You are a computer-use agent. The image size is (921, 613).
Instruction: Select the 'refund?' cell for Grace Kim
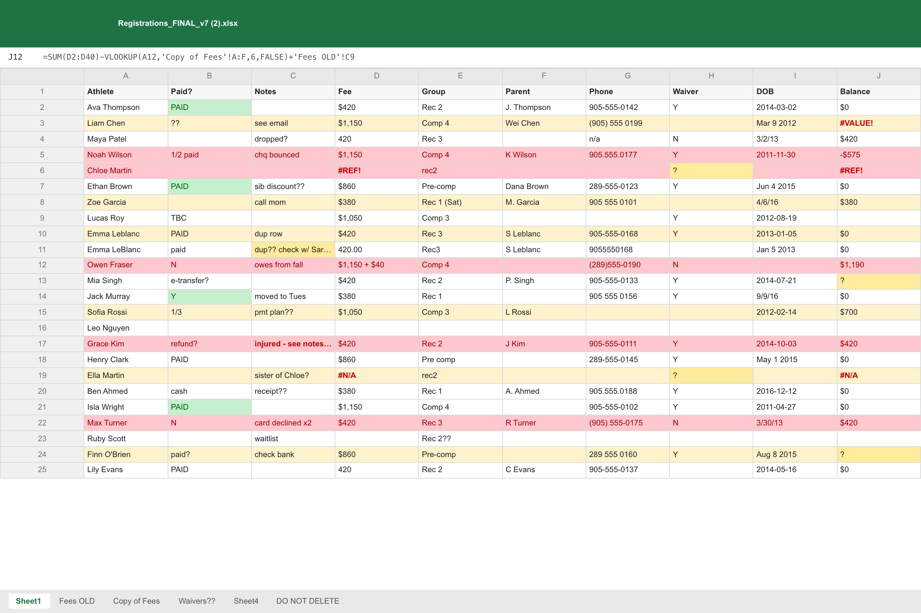coord(209,344)
